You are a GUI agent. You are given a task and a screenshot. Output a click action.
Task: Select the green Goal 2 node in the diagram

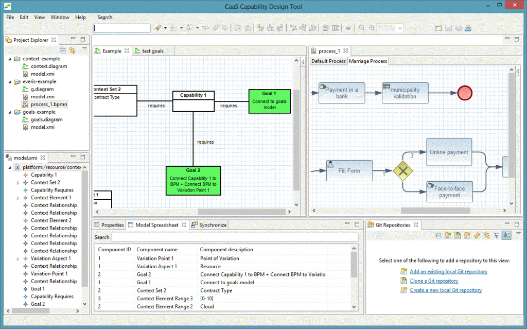pos(194,180)
